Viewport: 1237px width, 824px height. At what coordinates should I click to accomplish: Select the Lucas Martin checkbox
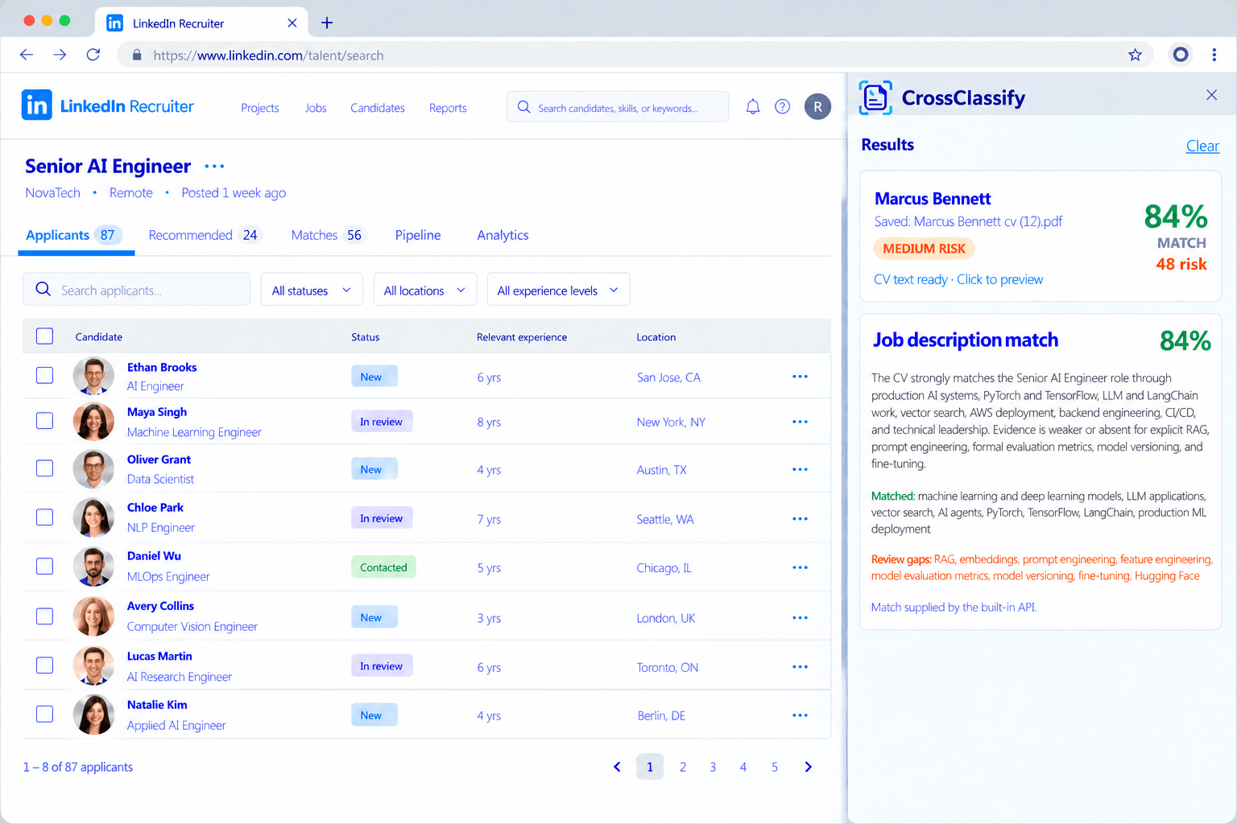[x=44, y=665]
